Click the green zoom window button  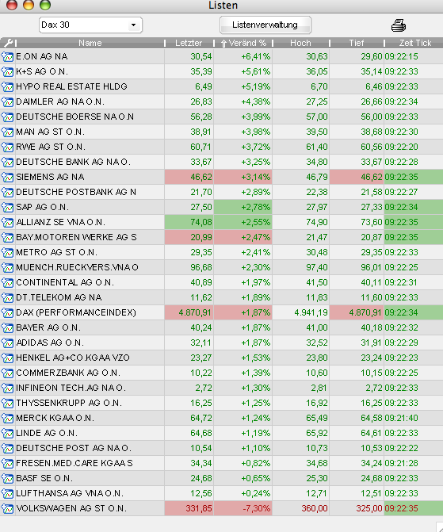coord(45,5)
